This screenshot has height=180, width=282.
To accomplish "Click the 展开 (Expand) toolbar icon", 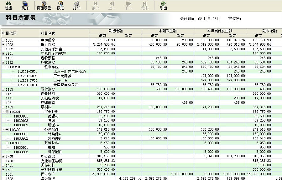I will 25,5.
